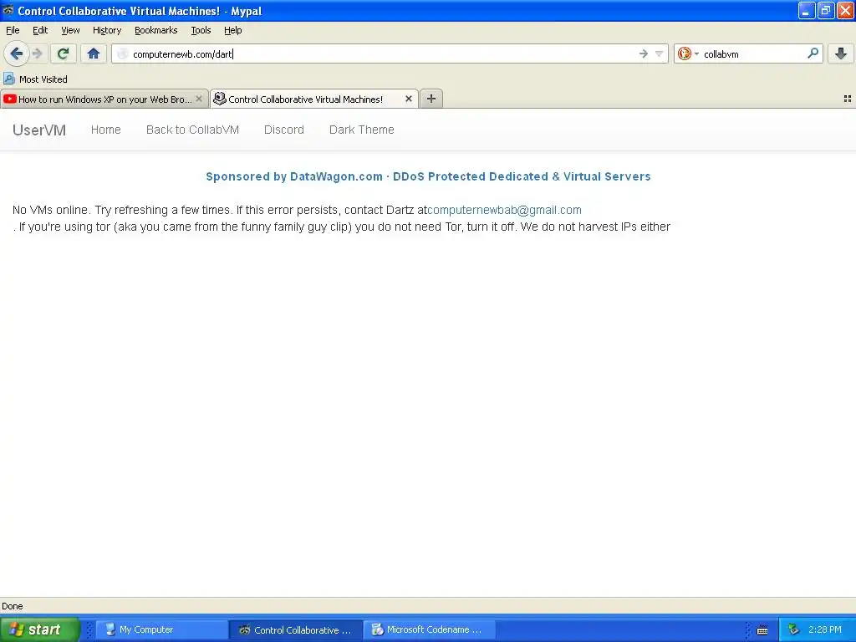
Task: Click the Go arrow in the address bar
Action: pos(643,53)
